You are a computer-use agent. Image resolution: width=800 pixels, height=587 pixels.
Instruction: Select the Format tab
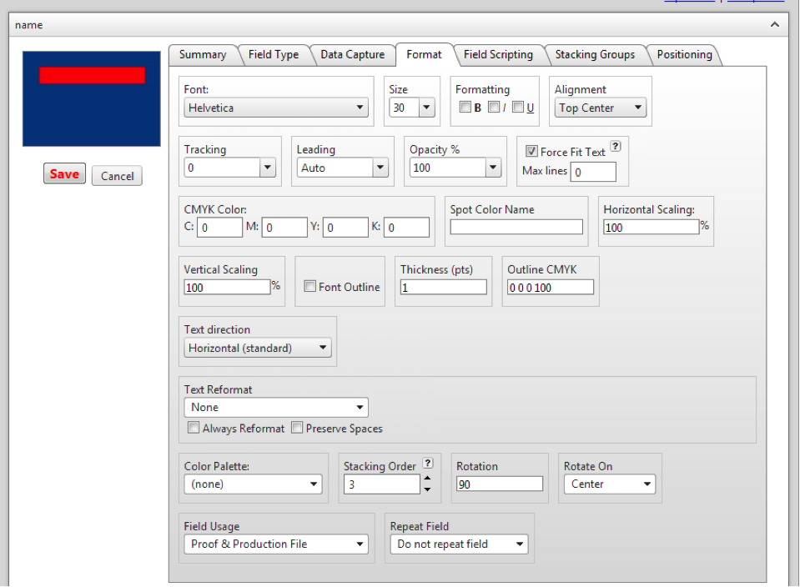tap(424, 54)
